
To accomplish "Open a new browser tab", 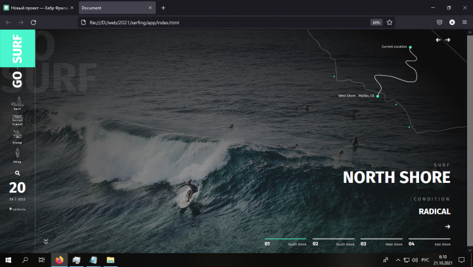I will point(163,8).
